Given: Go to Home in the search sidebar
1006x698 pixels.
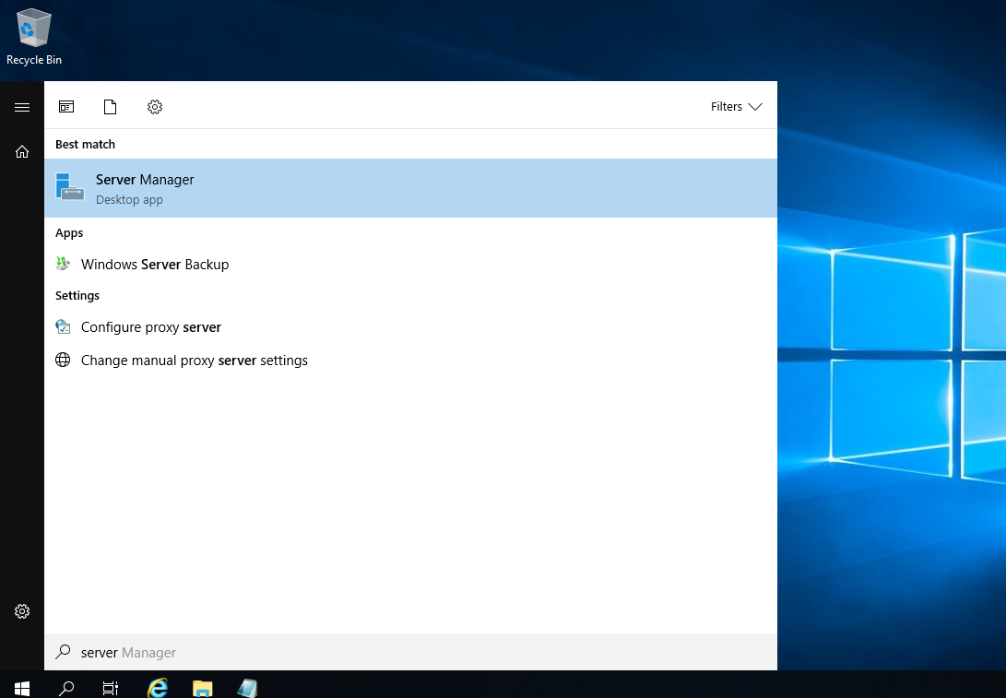Looking at the screenshot, I should [22, 151].
